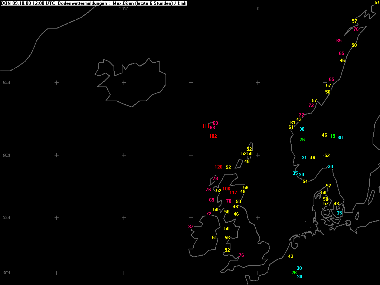Select the 20W longitude label
The image size is (380, 285).
click(x=124, y=9)
